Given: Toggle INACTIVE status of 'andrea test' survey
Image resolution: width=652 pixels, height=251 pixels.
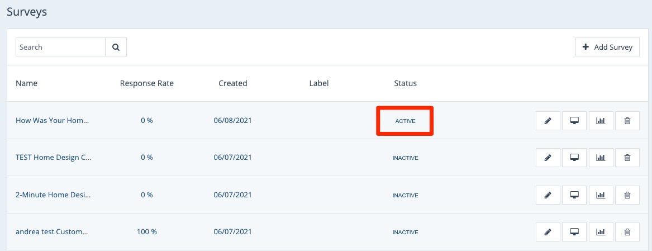Looking at the screenshot, I should point(405,232).
